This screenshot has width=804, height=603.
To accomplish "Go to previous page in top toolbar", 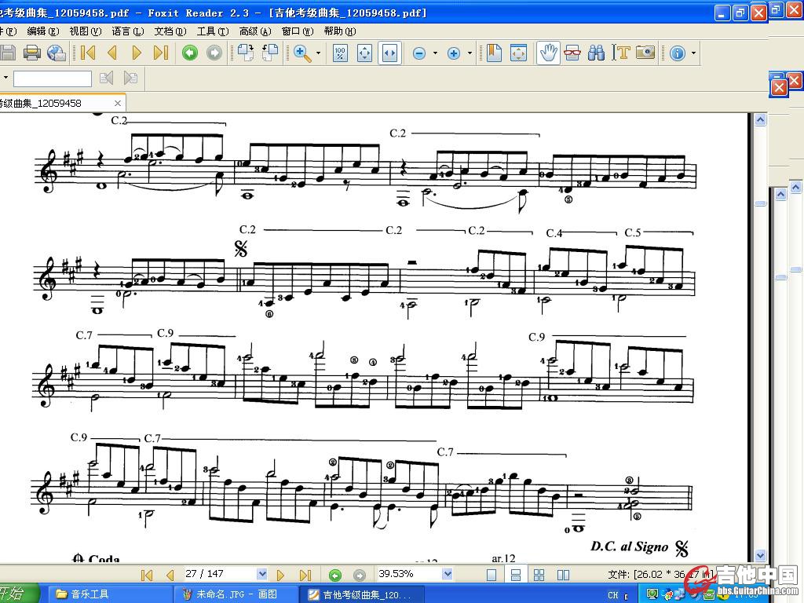I will [x=112, y=53].
